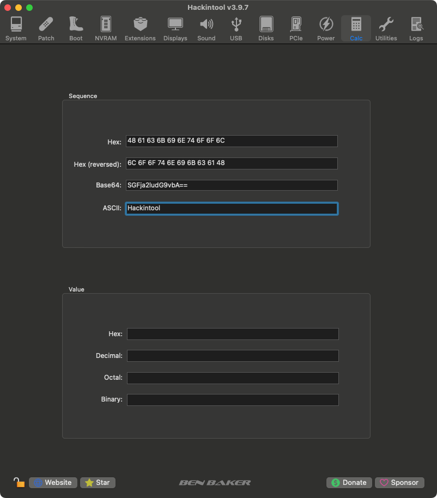
Task: Click the Hex (reversed) input field
Action: pos(232,163)
